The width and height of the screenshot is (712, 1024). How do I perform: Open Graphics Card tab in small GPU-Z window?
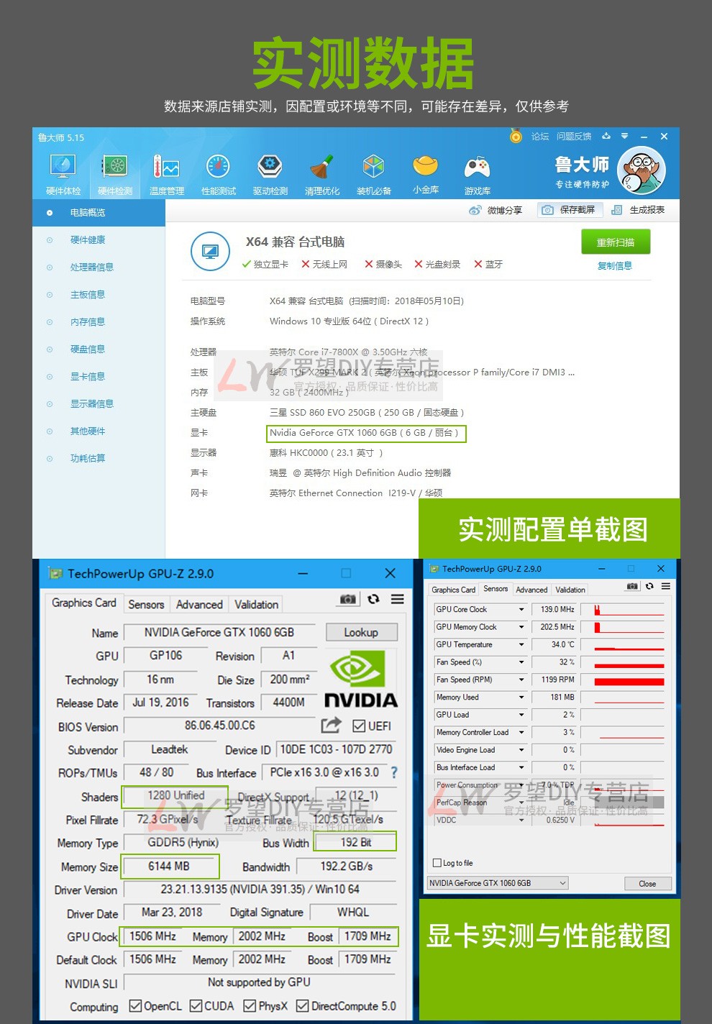click(453, 590)
